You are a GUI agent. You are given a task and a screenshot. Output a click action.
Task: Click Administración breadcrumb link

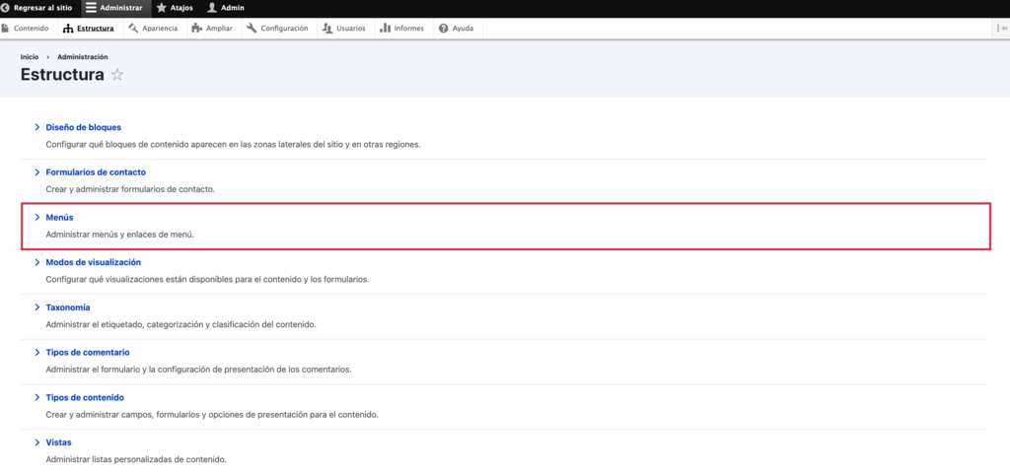tap(83, 56)
